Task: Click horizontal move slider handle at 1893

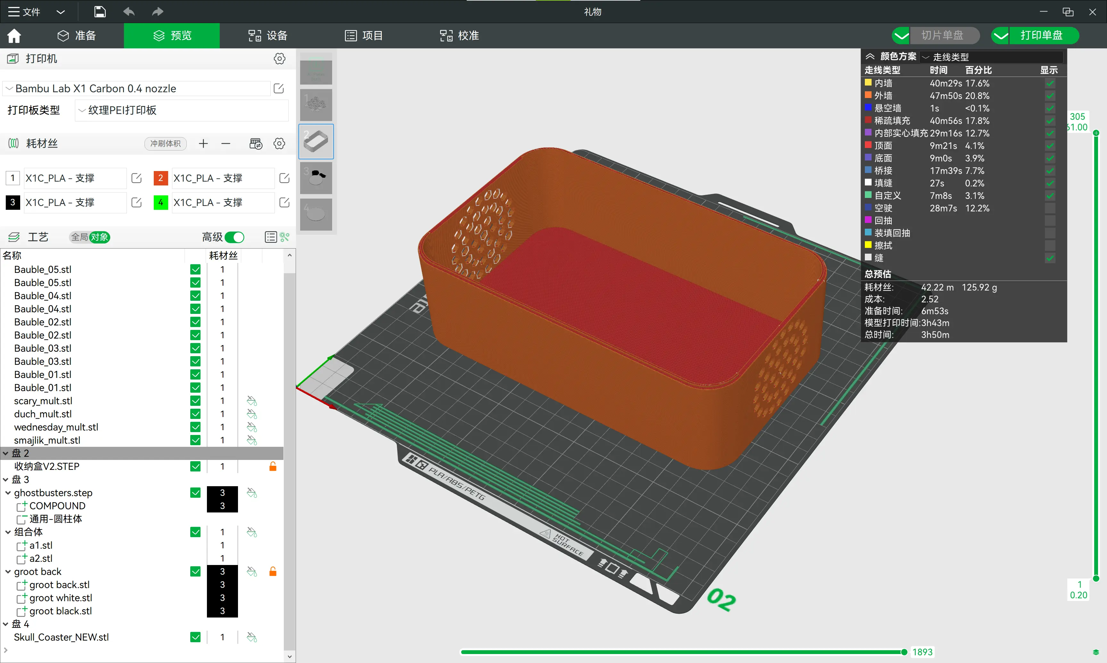Action: click(904, 652)
